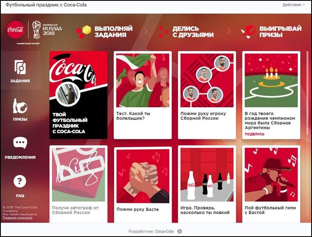Click the FIFA World Cup Russia 2018 logo
The height and width of the screenshot is (237, 312).
[47, 30]
